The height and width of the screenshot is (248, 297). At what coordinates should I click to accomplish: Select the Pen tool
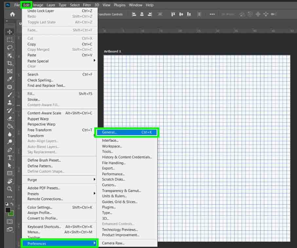10,150
